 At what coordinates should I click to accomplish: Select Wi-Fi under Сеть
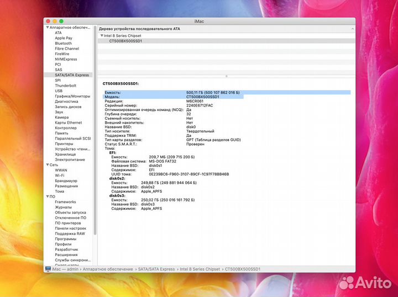tap(59, 176)
